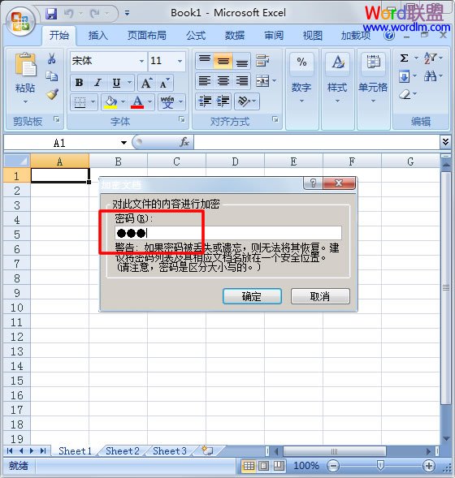Switch to the 公式 ribbon tab

(x=196, y=36)
